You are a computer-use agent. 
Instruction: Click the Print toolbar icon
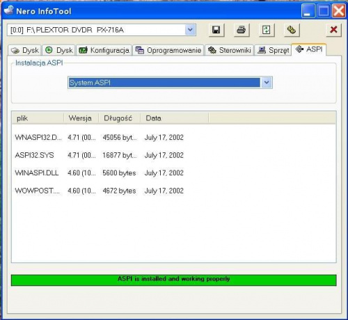tap(242, 30)
